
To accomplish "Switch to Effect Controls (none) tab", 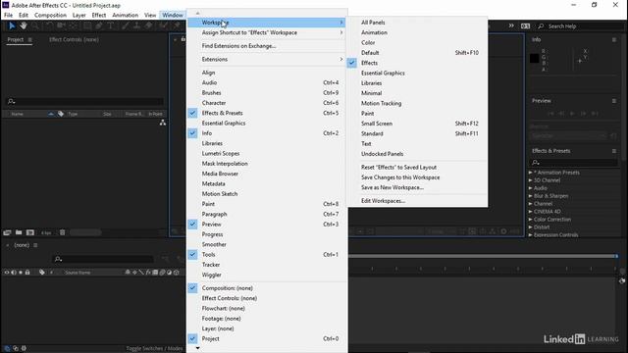I will pyautogui.click(x=74, y=39).
